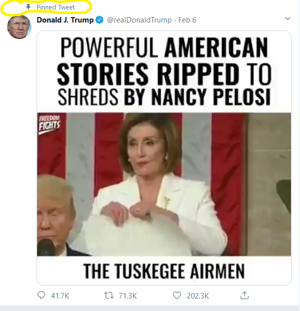Open the Feb 6 timestamp link
This screenshot has height=311, width=300.
[187, 20]
